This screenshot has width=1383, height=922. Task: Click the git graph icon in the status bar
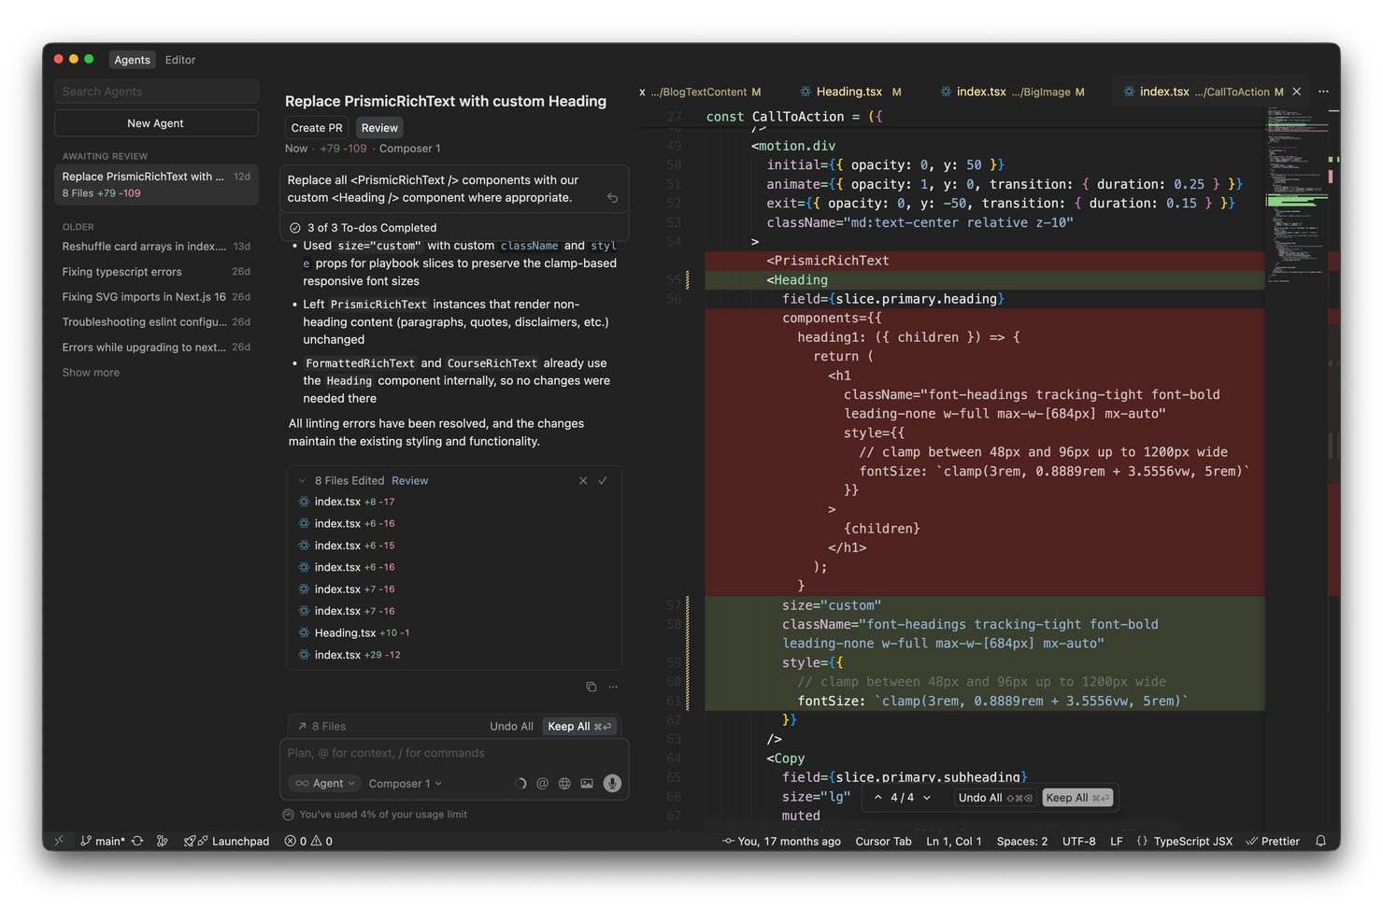coord(163,841)
